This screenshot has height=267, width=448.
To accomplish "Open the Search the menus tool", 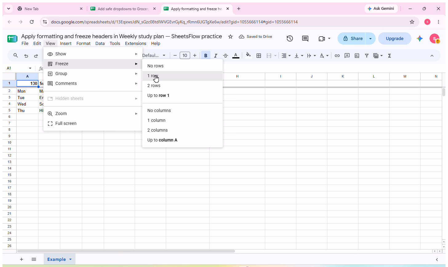I will (16, 56).
